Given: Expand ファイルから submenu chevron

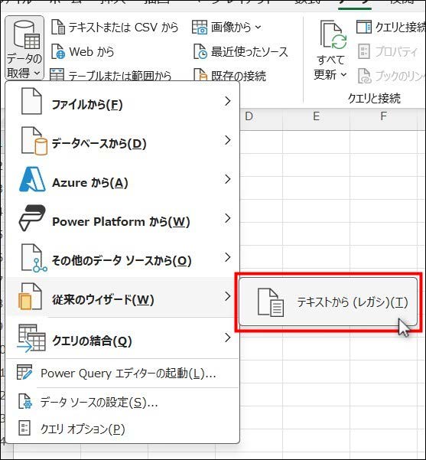Looking at the screenshot, I should coord(228,101).
